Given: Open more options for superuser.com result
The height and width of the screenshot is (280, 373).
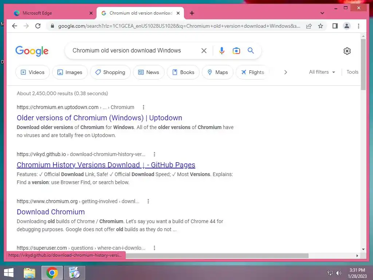Looking at the screenshot, I should coord(154,248).
